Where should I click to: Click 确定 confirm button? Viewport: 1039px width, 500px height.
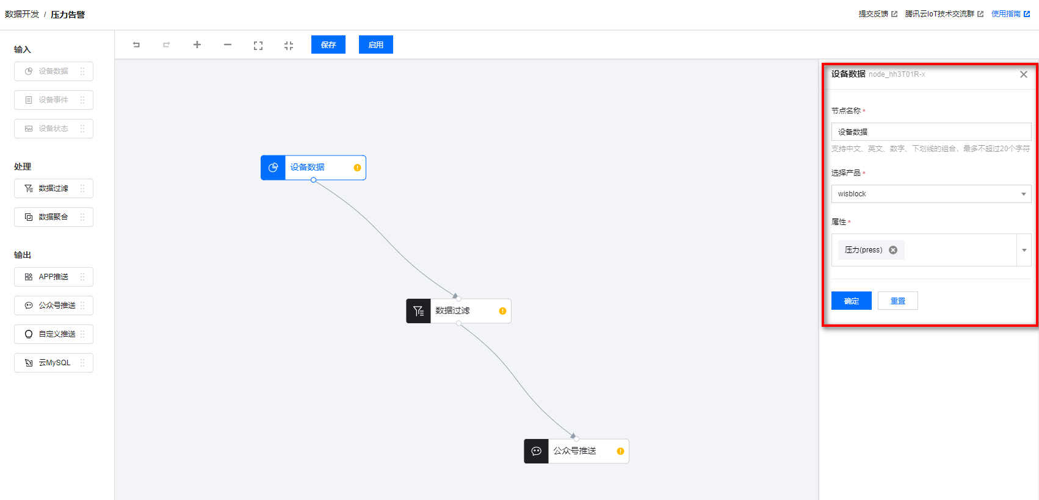(852, 301)
